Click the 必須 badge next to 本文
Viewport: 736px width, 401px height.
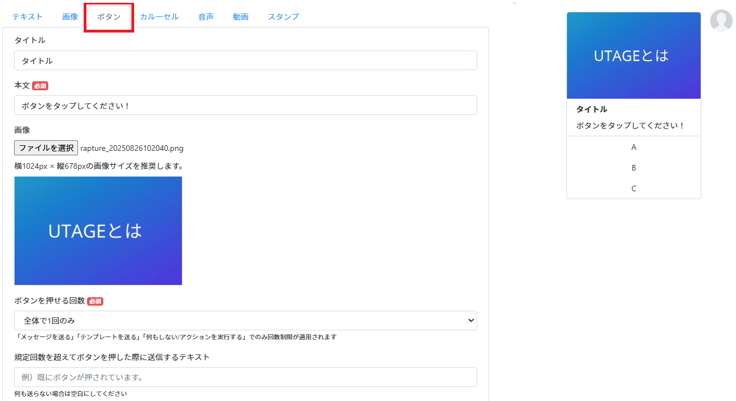point(40,86)
